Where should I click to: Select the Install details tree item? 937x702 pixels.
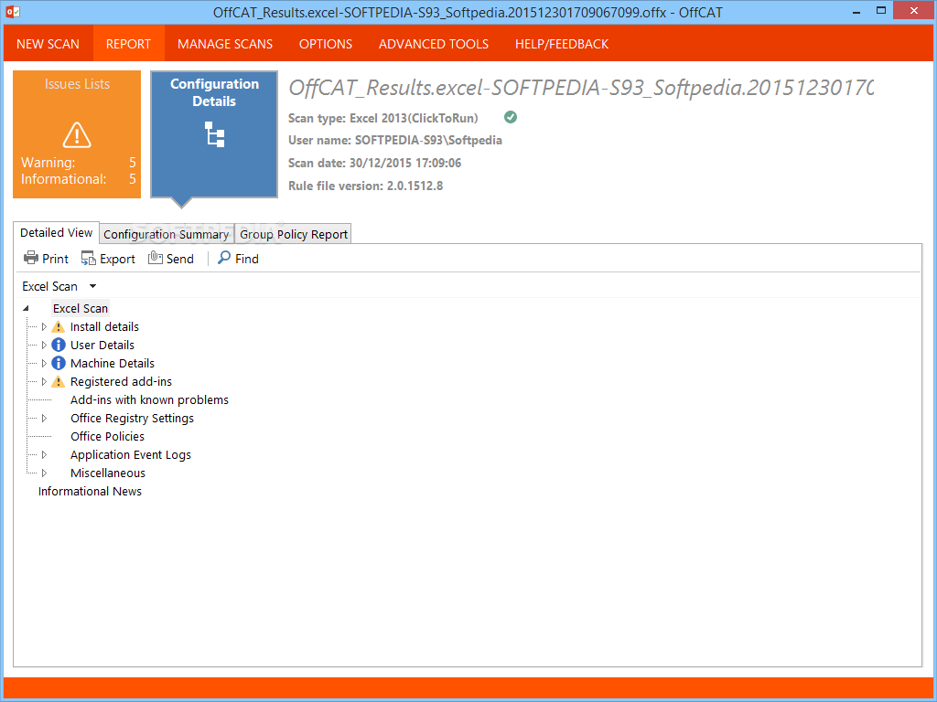coord(104,326)
